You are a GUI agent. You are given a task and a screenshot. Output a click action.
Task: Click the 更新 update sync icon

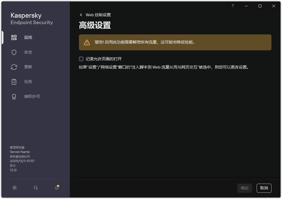point(14,67)
